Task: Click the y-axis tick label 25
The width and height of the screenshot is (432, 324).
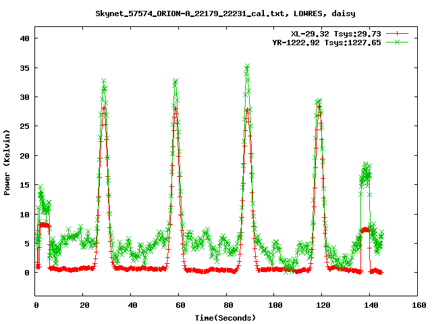Action: (25, 126)
